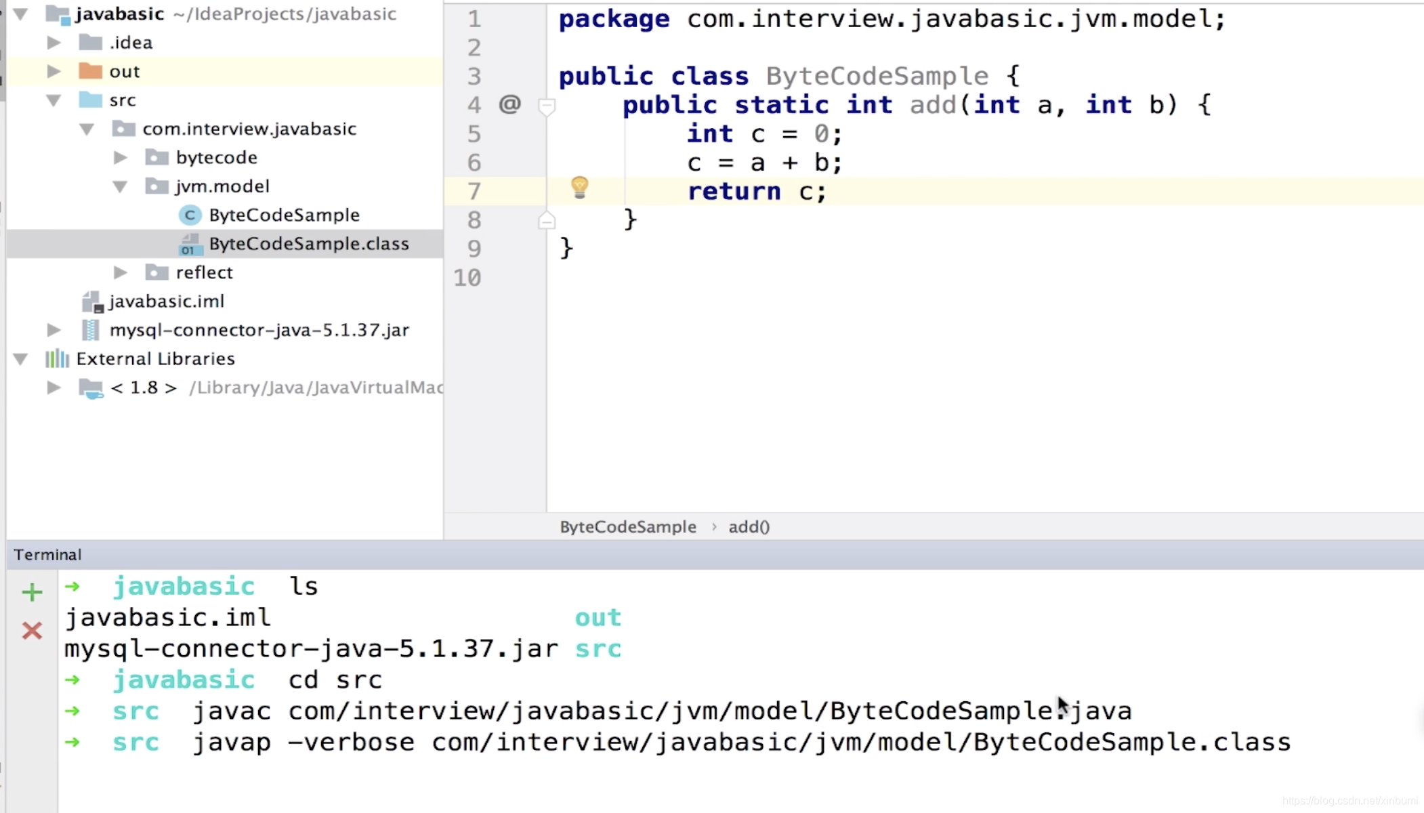Collapse External Libraries node
This screenshot has height=813, width=1424.
[x=20, y=358]
